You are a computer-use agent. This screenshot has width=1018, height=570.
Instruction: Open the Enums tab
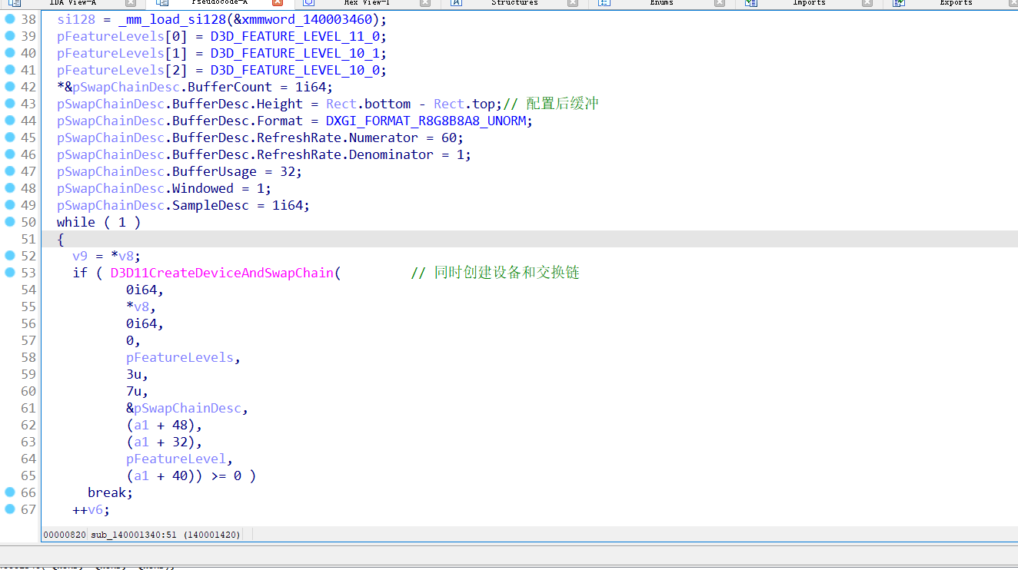click(x=661, y=3)
